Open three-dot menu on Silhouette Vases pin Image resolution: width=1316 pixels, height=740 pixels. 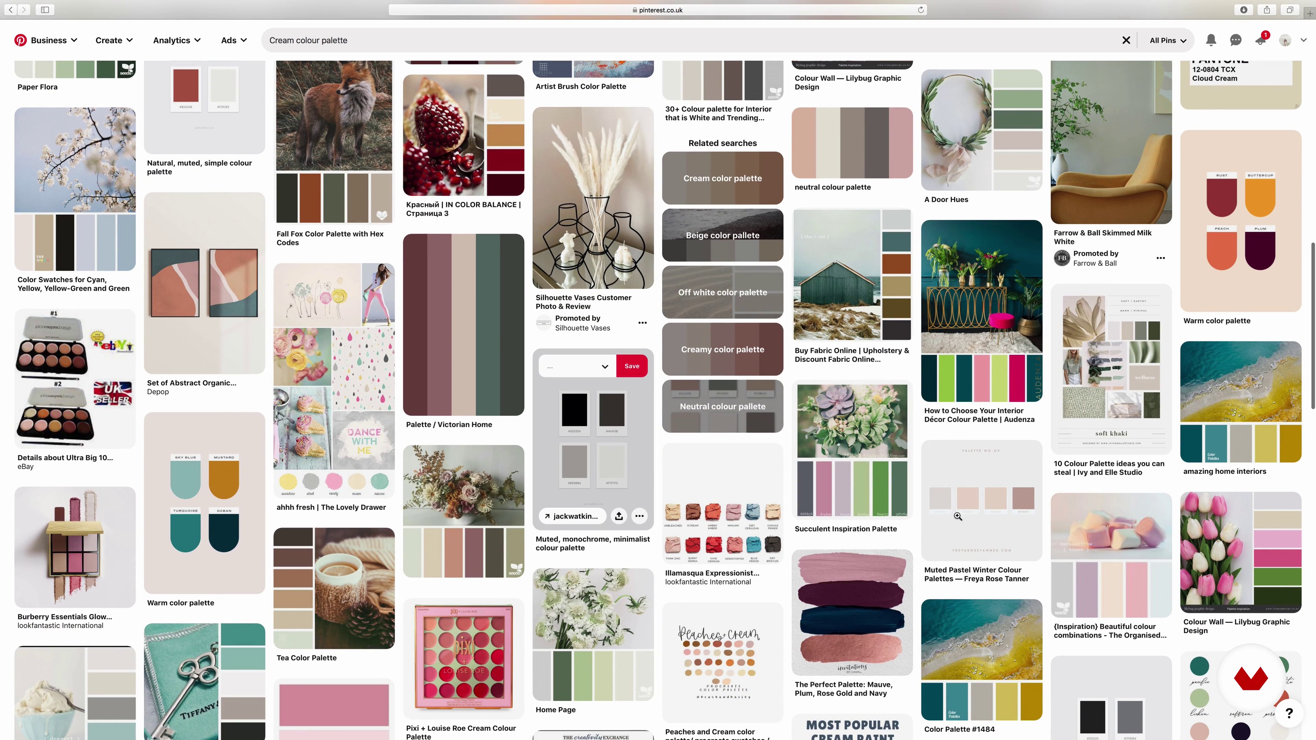(643, 323)
